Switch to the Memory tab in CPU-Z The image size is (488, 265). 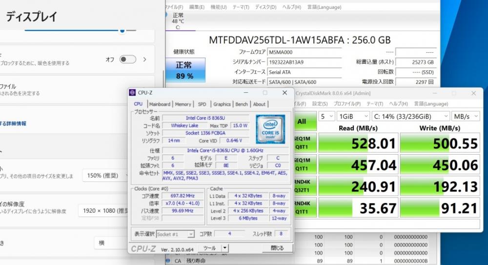point(183,104)
